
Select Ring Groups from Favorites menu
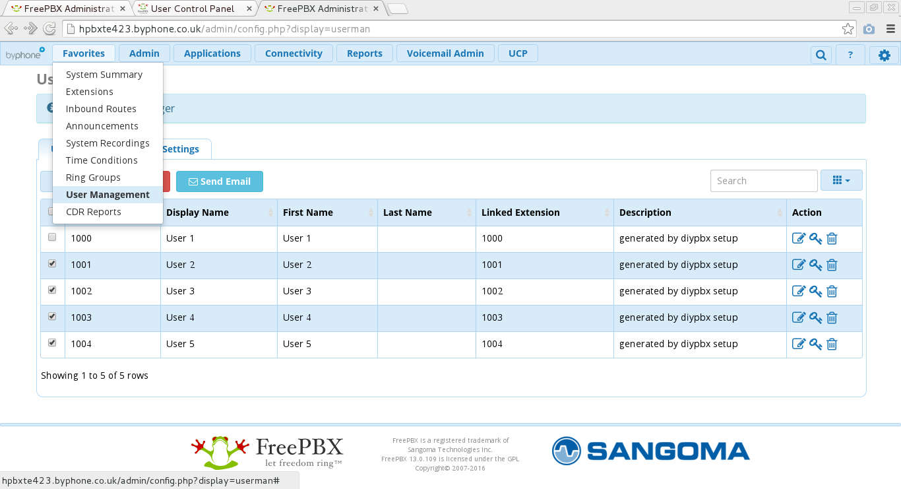pyautogui.click(x=93, y=178)
